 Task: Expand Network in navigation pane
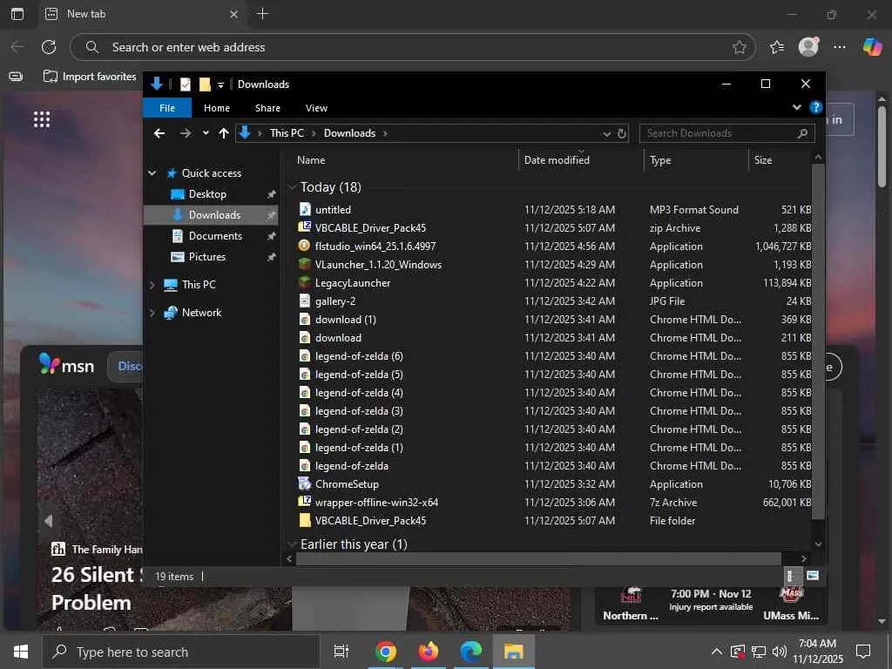(152, 313)
